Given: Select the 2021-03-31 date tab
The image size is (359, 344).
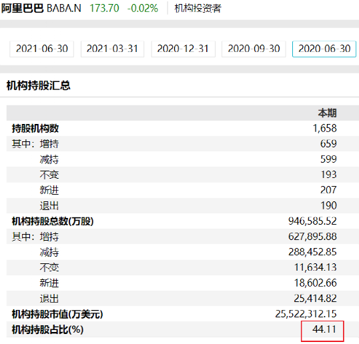Looking at the screenshot, I should point(112,49).
